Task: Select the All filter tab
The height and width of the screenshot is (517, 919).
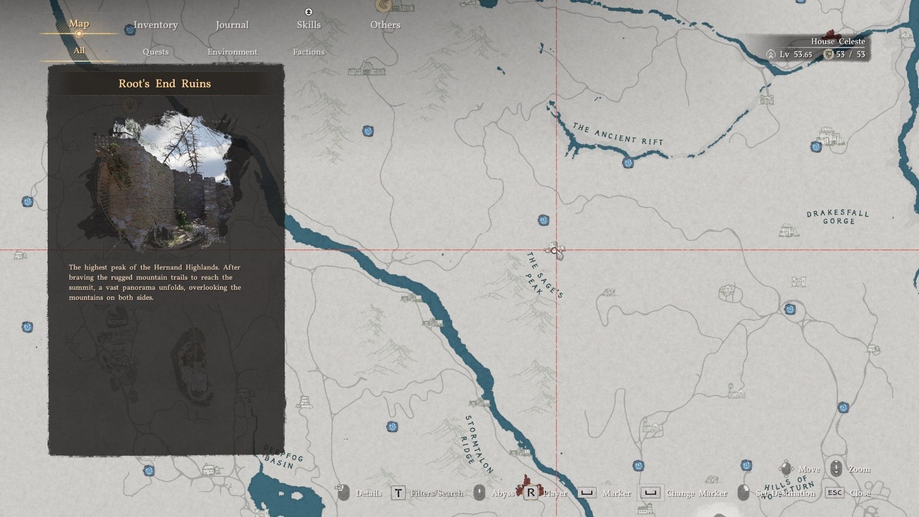Action: [x=79, y=50]
